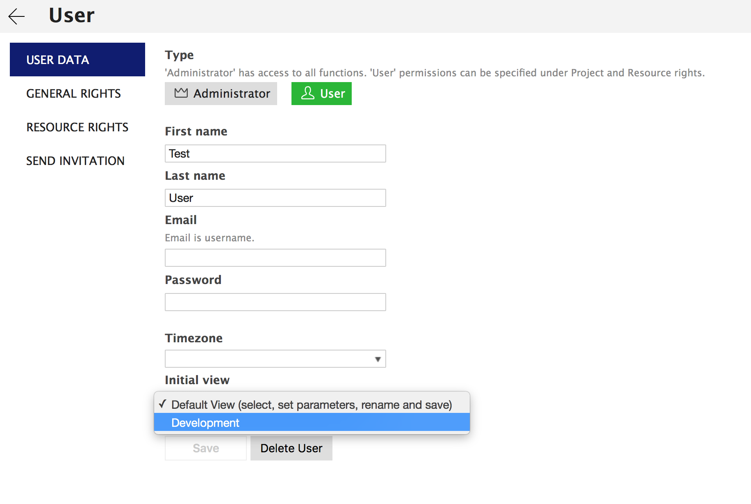The height and width of the screenshot is (504, 751).
Task: Open the USER DATA section
Action: click(77, 60)
